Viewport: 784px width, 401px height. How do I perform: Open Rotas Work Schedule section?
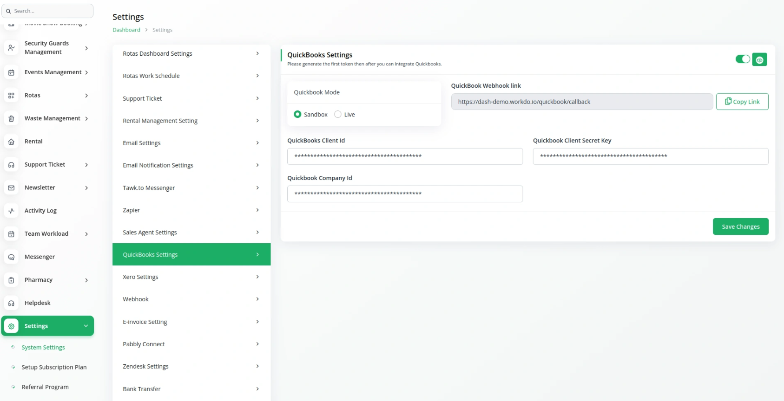pos(191,76)
